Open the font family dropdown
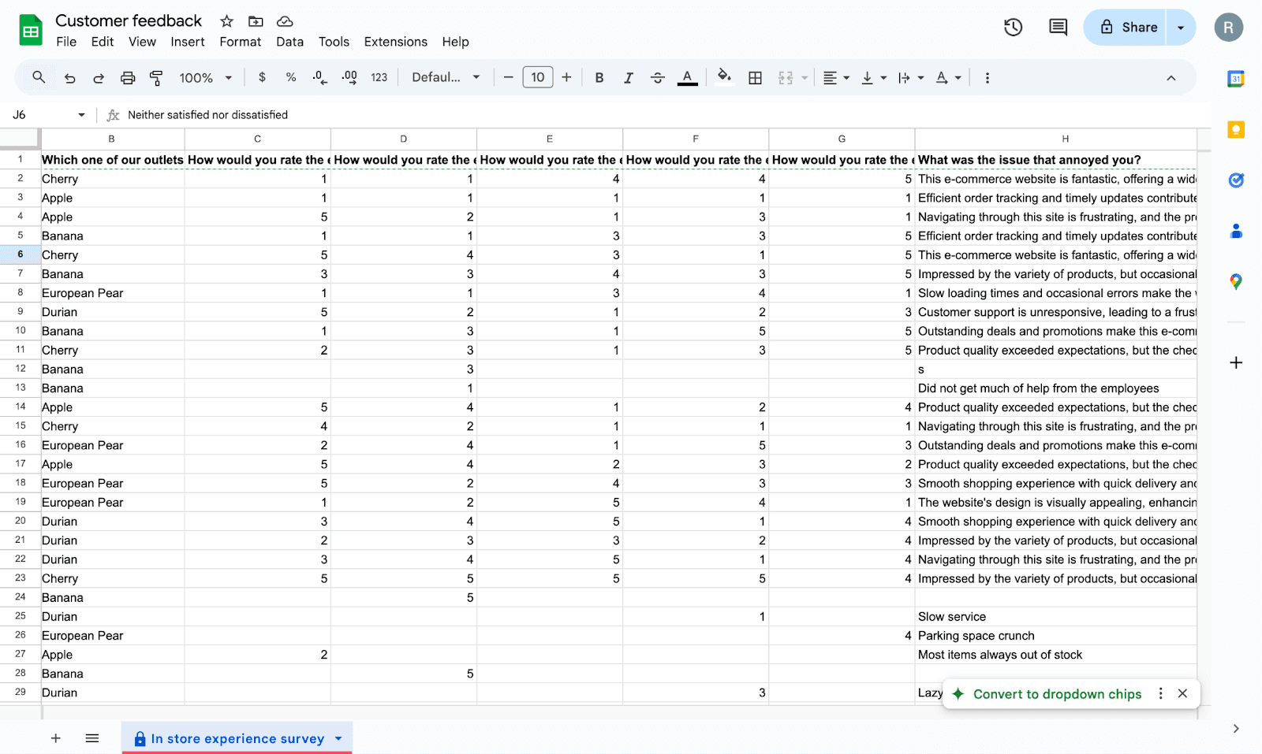 point(446,77)
